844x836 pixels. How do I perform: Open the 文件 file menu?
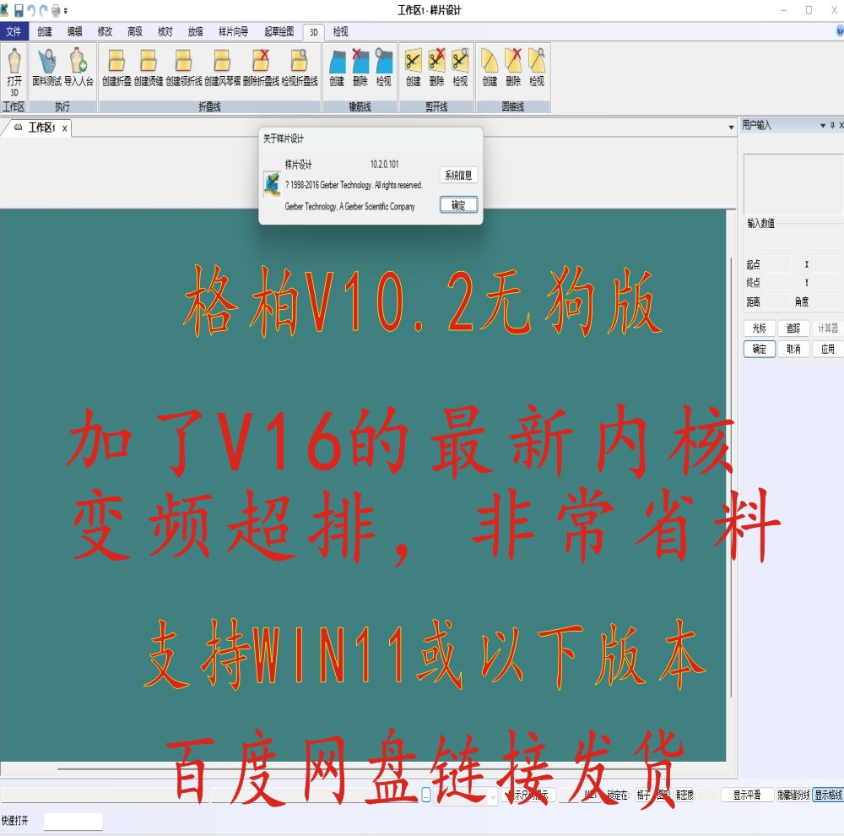[14, 32]
